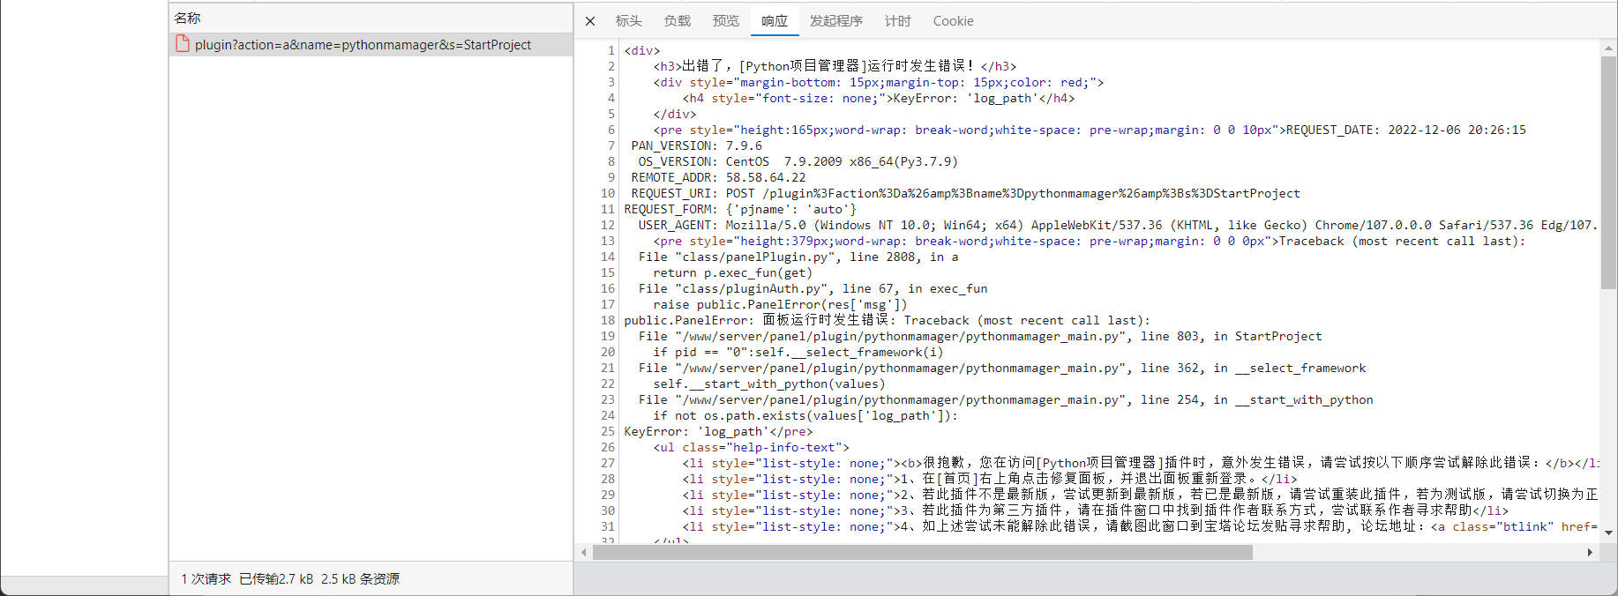1618x596 pixels.
Task: Click line number 1 in the gutter
Action: [x=610, y=50]
